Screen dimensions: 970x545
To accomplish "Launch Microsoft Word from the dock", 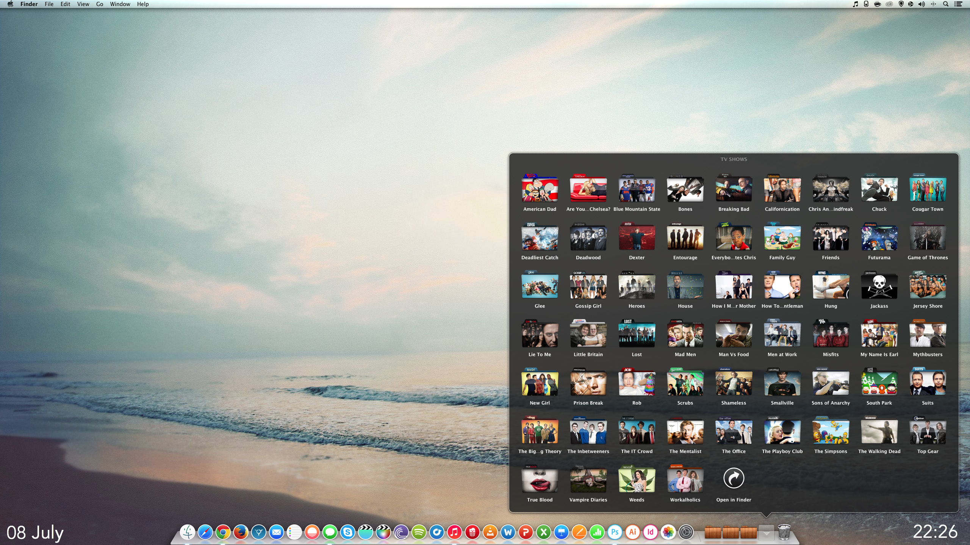I will pyautogui.click(x=508, y=532).
